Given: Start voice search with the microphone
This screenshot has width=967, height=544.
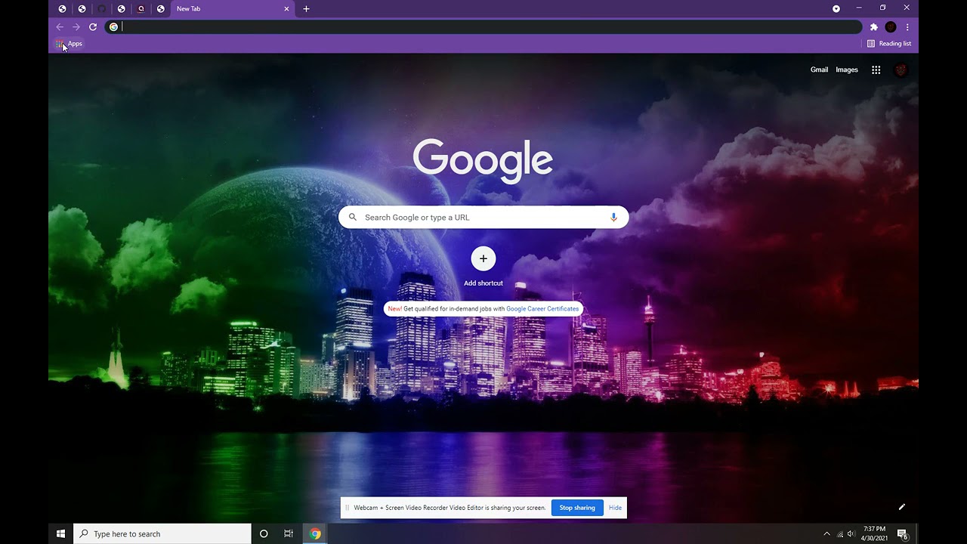Looking at the screenshot, I should [x=613, y=218].
